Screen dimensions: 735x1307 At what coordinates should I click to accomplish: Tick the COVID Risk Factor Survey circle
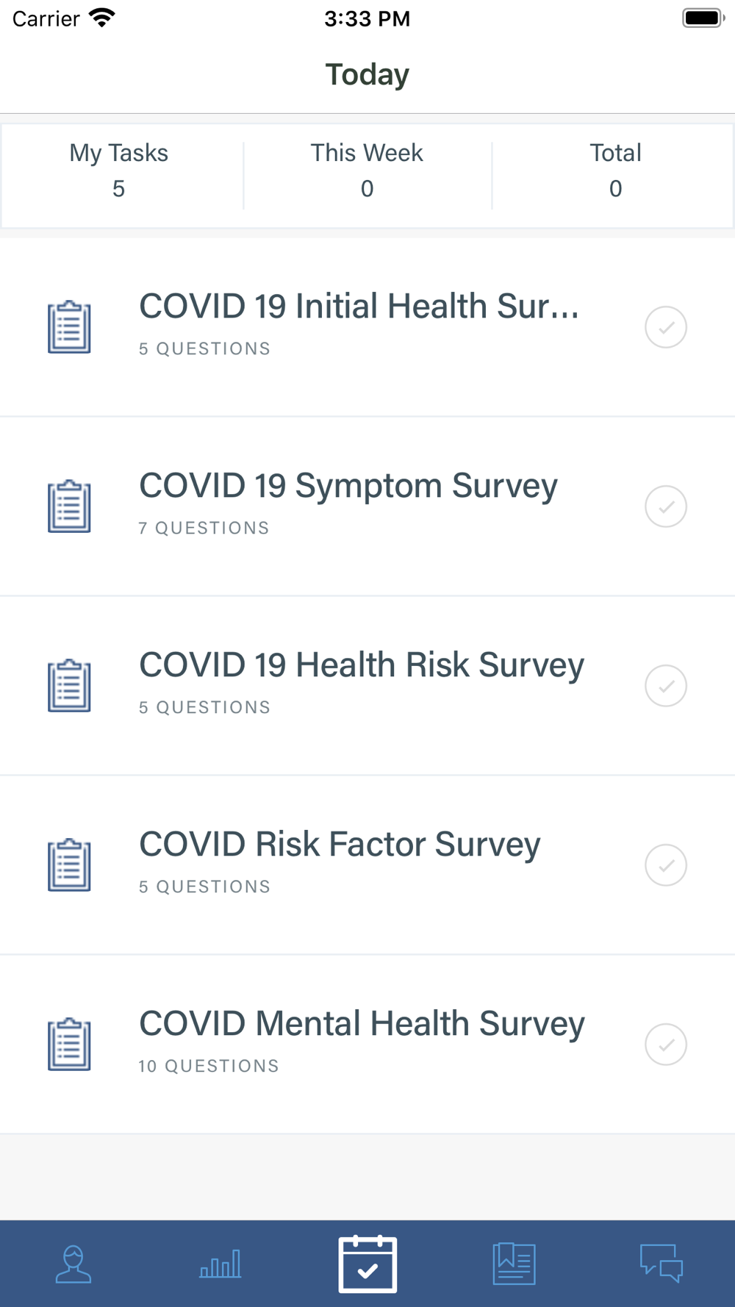[666, 865]
